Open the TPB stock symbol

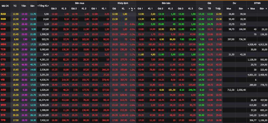(3, 120)
